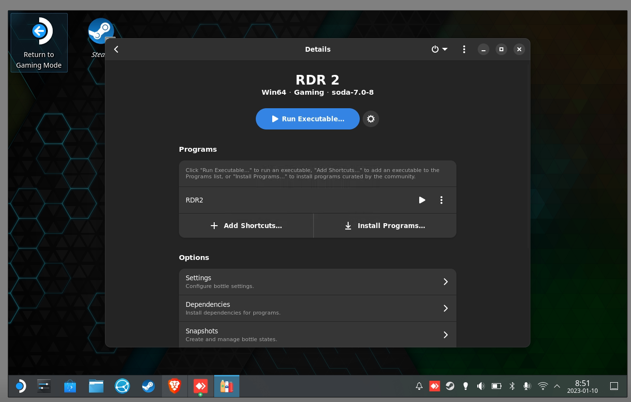Click the Run Executable button
The height and width of the screenshot is (402, 631).
[x=308, y=119]
